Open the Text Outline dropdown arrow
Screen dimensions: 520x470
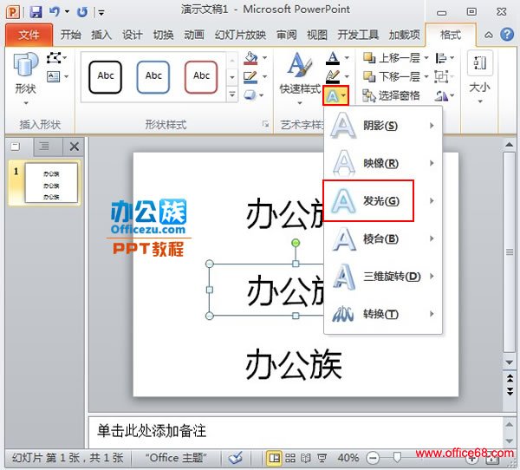[347, 76]
